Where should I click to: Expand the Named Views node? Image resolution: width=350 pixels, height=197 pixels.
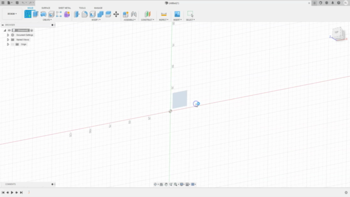click(x=8, y=39)
